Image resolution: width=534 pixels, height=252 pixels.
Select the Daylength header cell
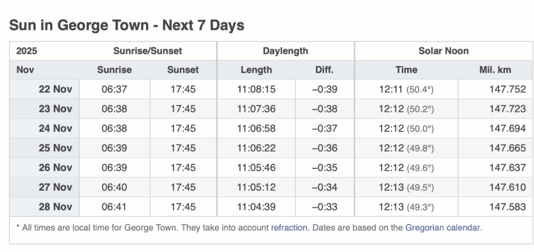pyautogui.click(x=285, y=51)
